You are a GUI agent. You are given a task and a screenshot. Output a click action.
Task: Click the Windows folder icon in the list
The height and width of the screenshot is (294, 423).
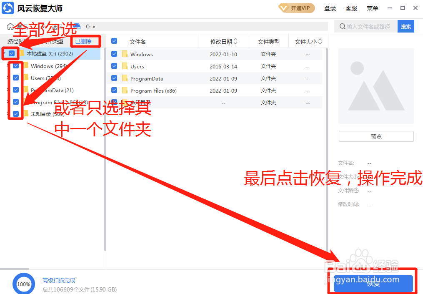125,54
